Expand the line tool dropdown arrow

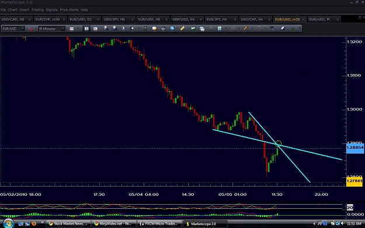pyautogui.click(x=252, y=29)
